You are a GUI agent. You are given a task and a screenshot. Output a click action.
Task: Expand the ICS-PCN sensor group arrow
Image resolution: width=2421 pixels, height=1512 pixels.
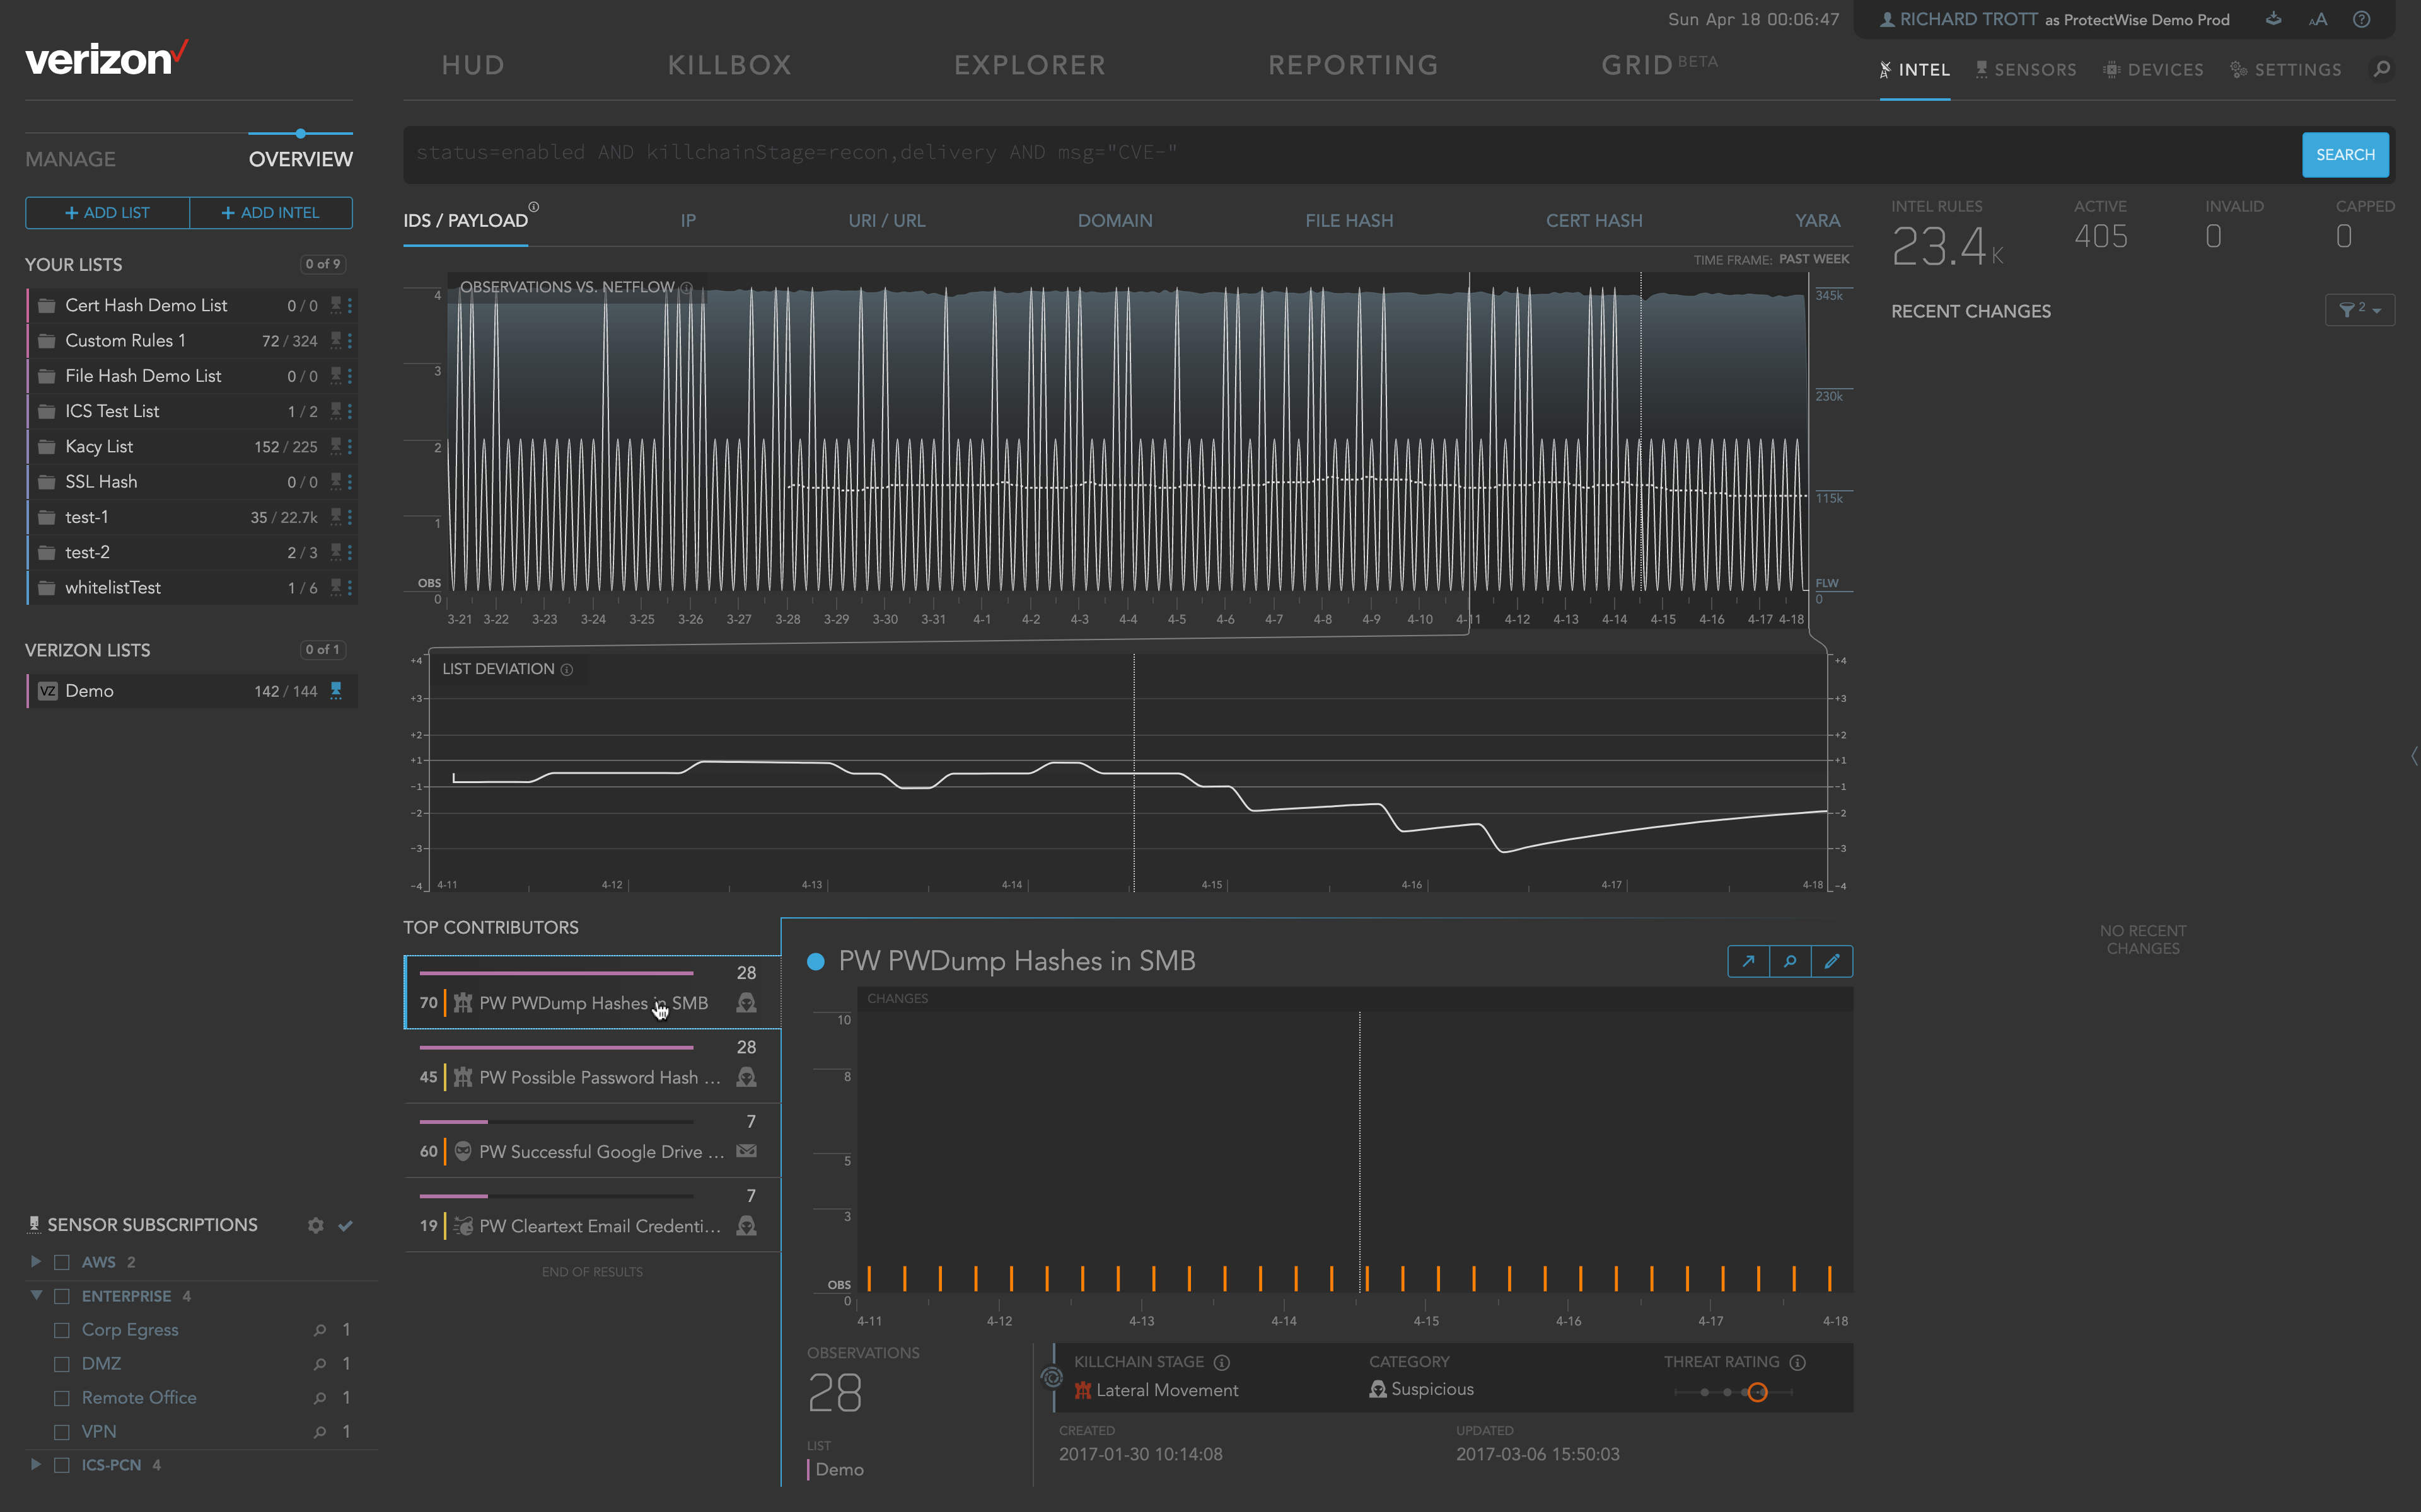pos(36,1465)
